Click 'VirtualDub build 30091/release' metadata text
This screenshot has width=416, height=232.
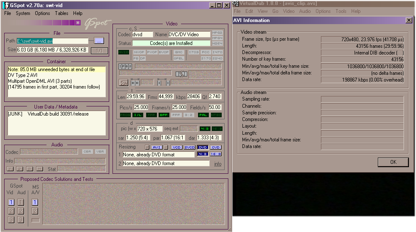click(x=58, y=114)
